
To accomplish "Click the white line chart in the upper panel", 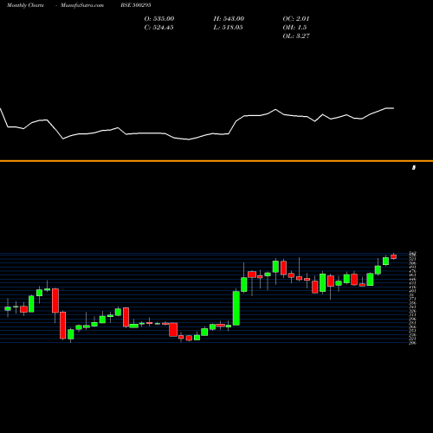I will pos(197,124).
